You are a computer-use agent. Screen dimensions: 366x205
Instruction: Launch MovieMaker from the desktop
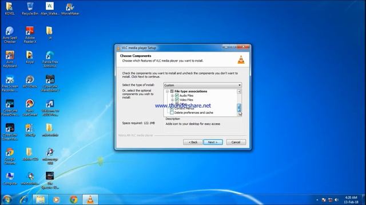point(70,9)
